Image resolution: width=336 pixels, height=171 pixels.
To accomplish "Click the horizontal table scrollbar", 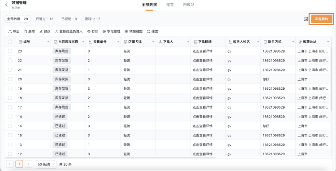I will tap(110, 158).
